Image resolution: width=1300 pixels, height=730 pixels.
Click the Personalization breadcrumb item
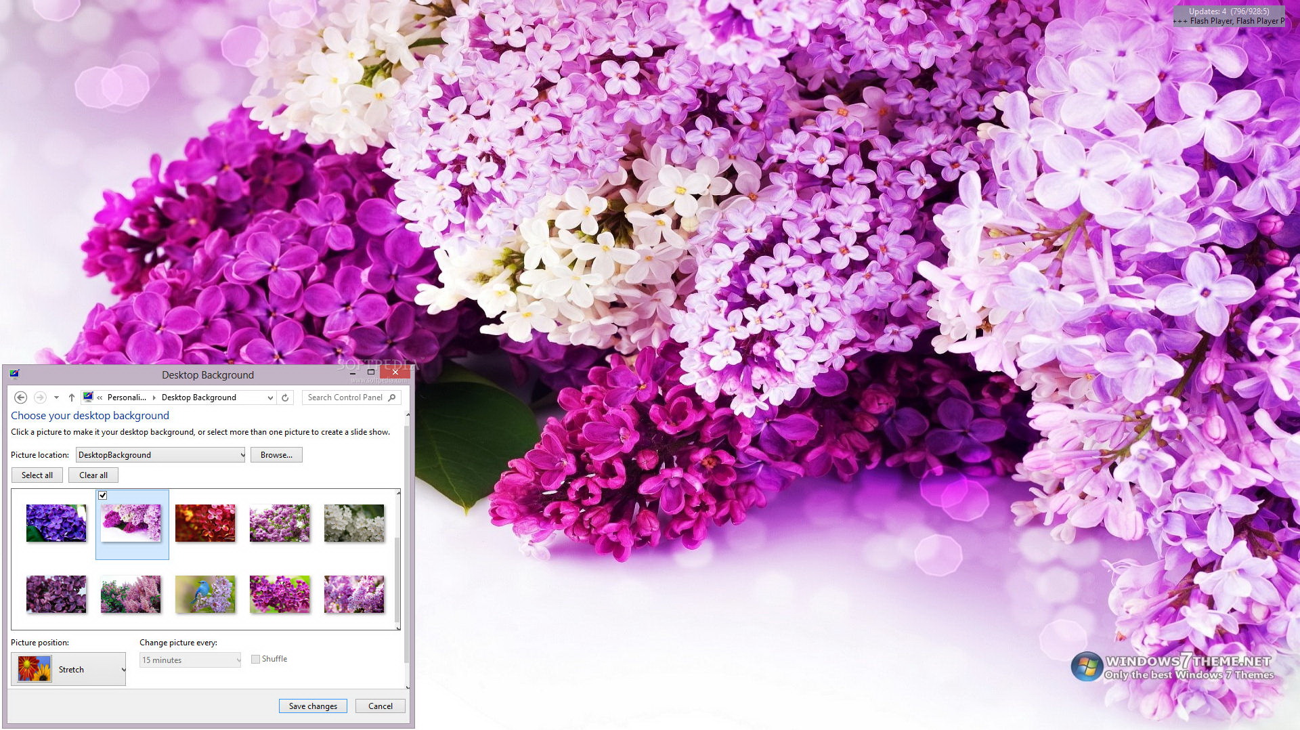click(x=127, y=398)
